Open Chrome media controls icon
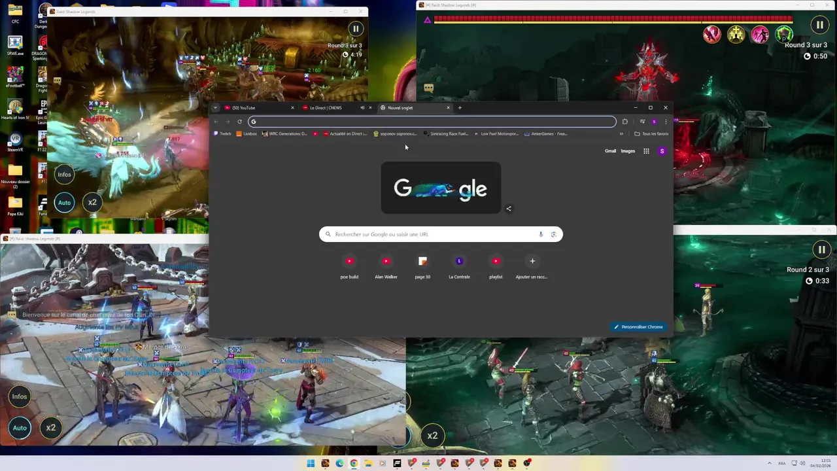Screen dimensions: 837x471 [x=642, y=121]
